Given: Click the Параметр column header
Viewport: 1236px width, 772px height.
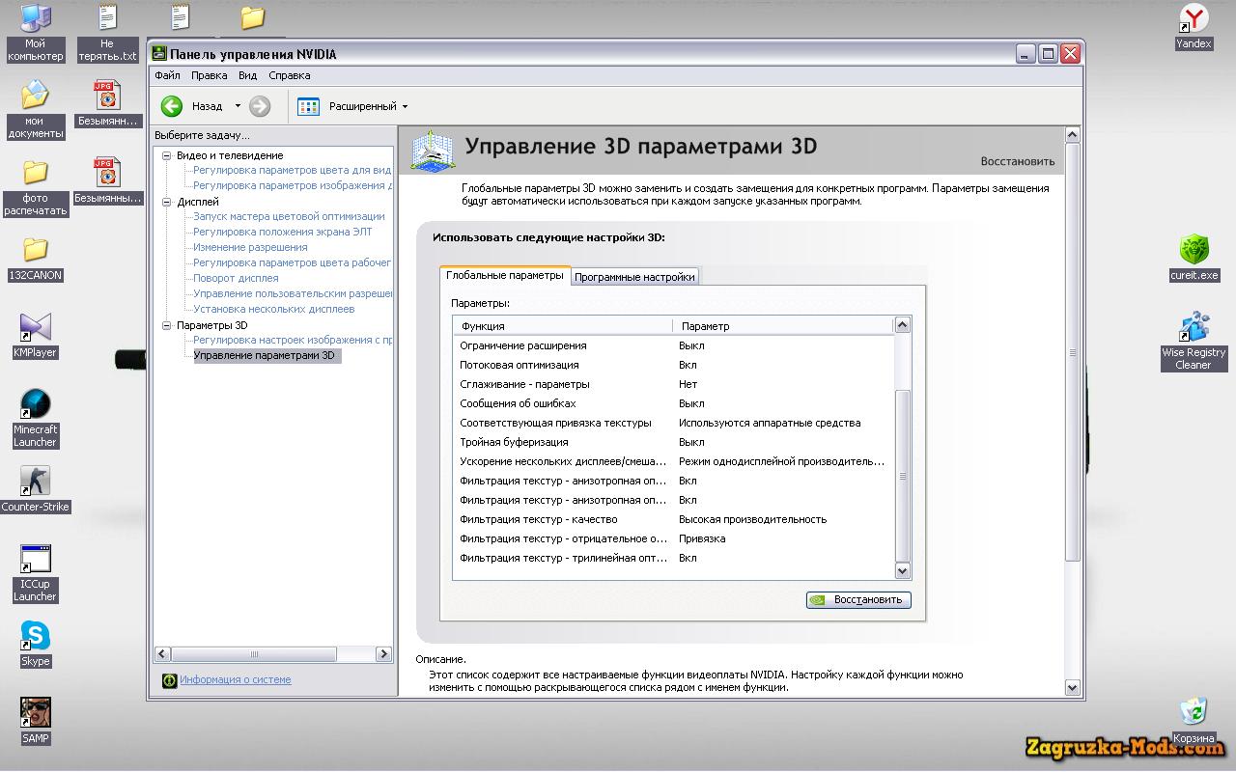Looking at the screenshot, I should (x=784, y=325).
